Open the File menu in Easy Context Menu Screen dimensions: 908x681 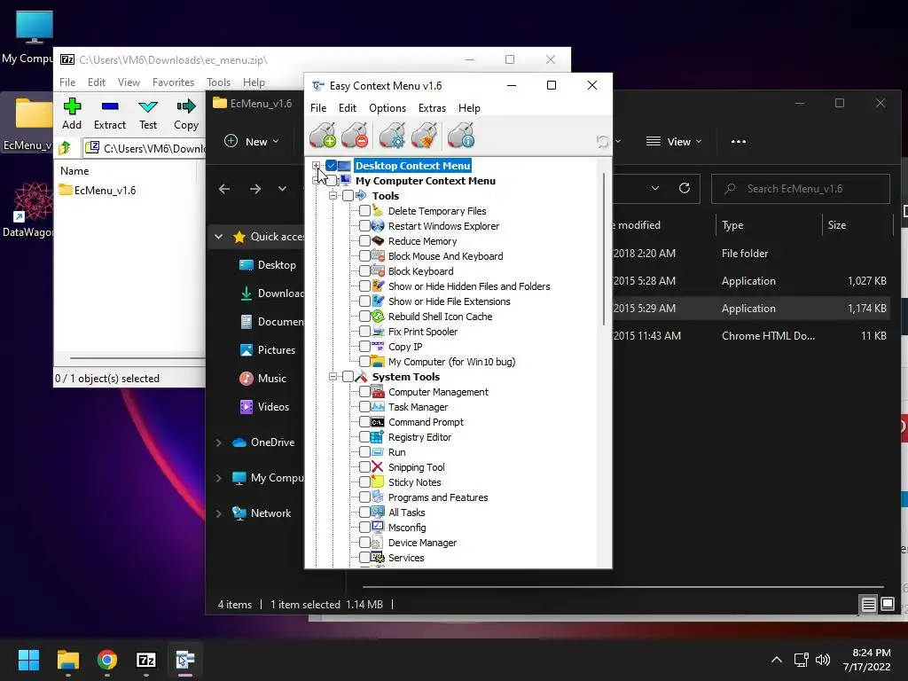tap(318, 108)
